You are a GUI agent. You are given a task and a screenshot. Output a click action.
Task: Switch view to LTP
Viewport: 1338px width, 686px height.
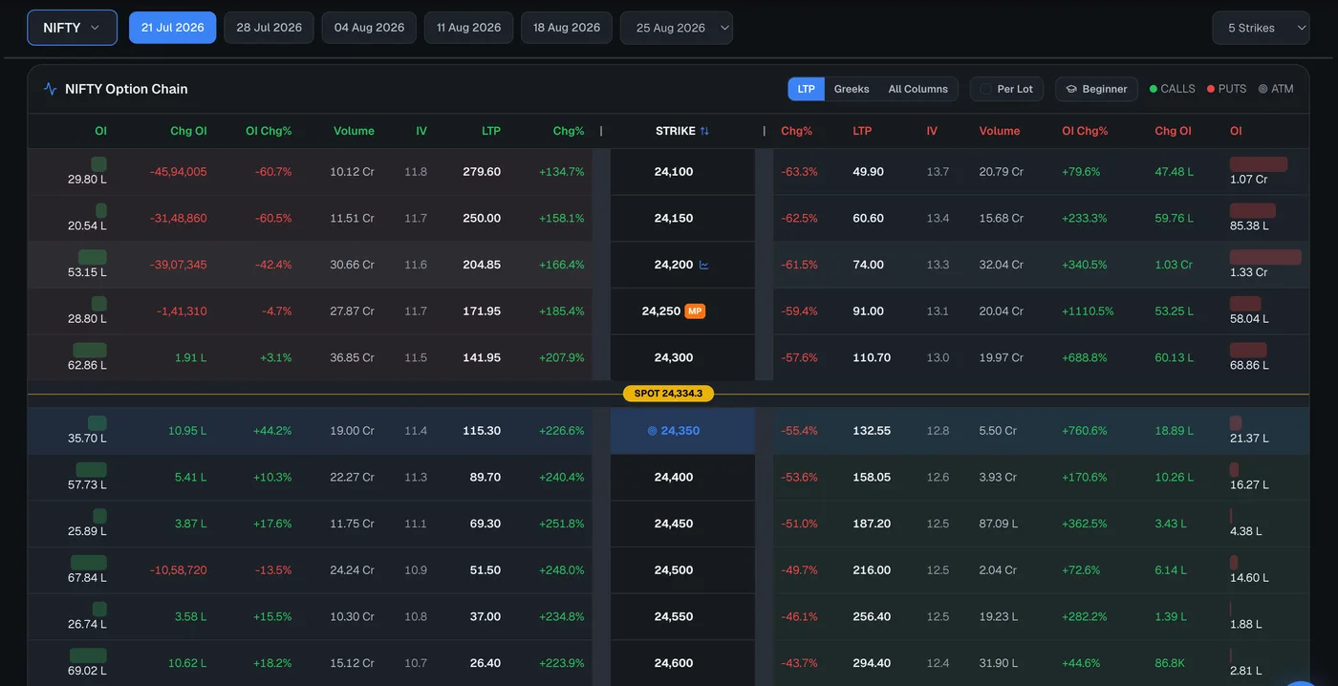[x=806, y=89]
